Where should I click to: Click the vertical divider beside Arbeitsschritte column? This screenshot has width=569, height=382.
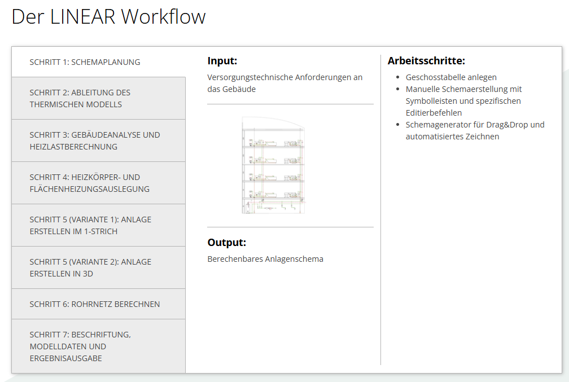click(x=381, y=226)
